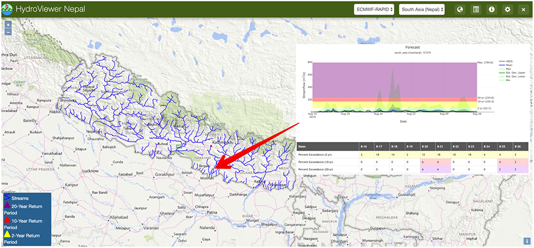Click the 8-16 column header
Image resolution: width=534 pixels, height=248 pixels.
click(366, 146)
